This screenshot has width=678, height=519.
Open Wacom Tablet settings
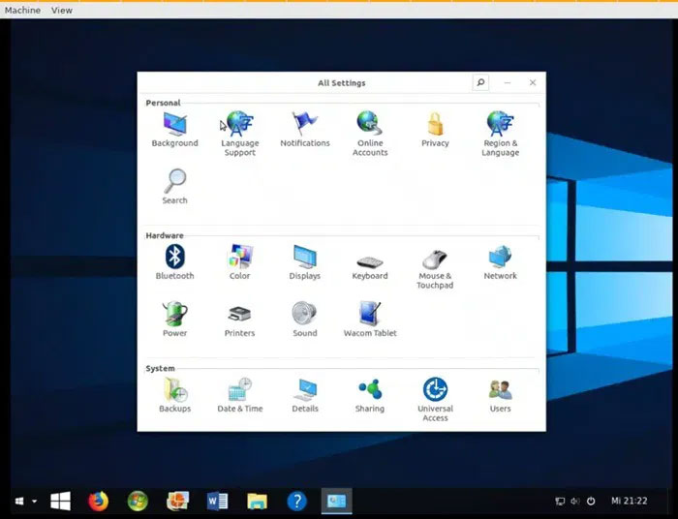pos(370,320)
